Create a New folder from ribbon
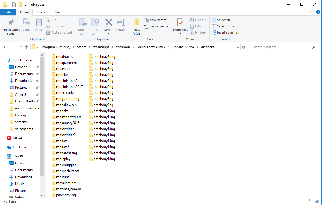 (x=137, y=27)
